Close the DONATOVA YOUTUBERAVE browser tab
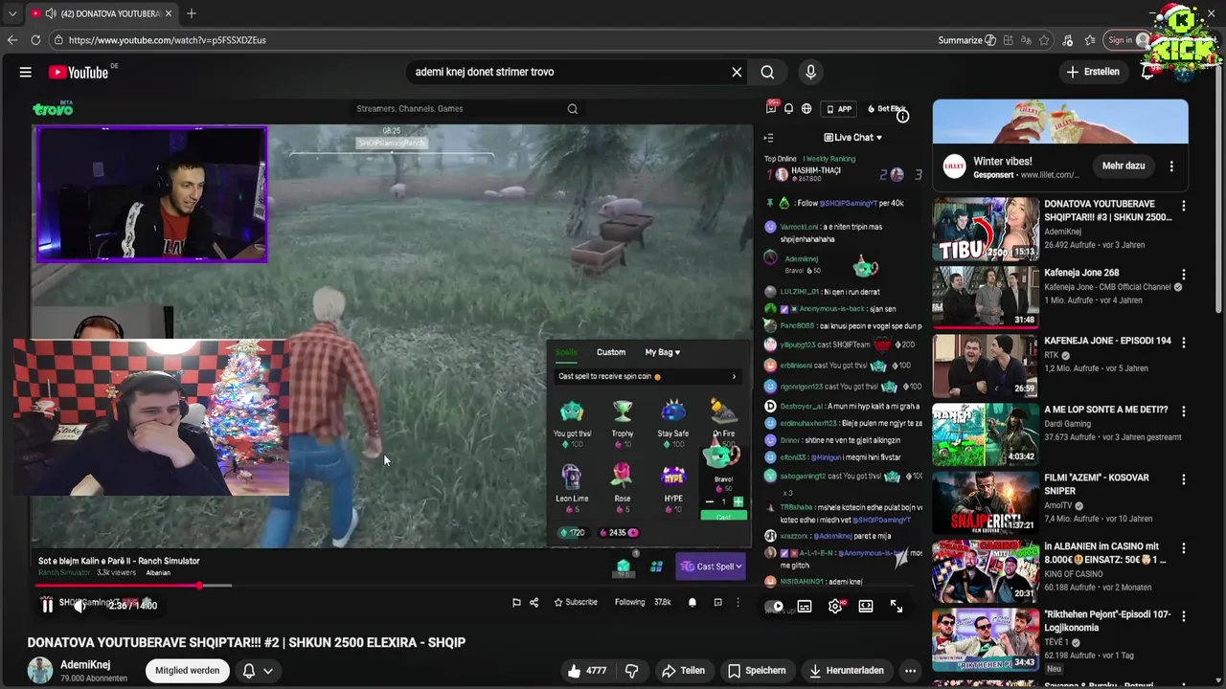 pos(169,13)
